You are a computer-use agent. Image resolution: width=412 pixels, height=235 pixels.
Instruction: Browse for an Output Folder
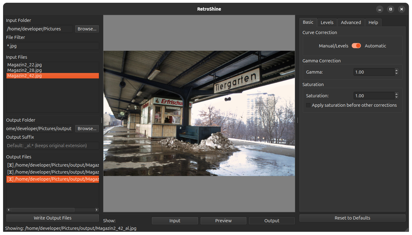[x=87, y=128]
